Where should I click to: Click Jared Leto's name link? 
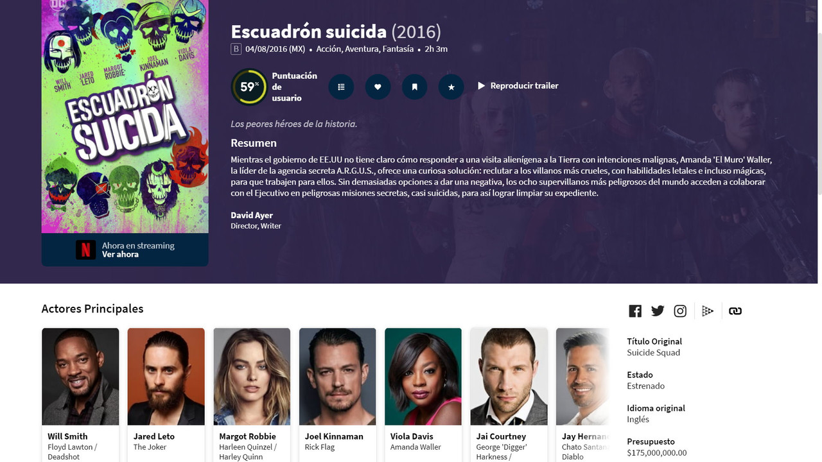click(154, 436)
